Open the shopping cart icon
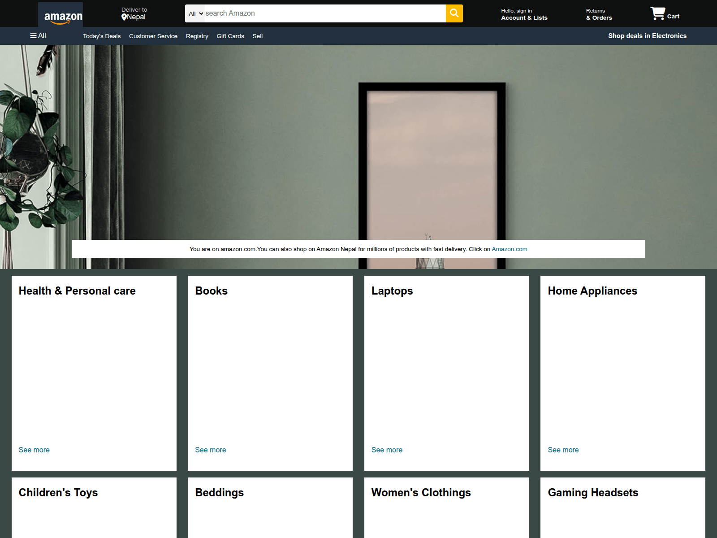This screenshot has height=538, width=717. pyautogui.click(x=658, y=13)
